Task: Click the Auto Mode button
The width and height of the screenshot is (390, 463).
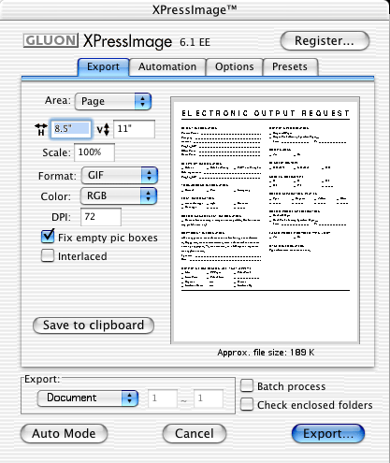Action: [x=64, y=433]
